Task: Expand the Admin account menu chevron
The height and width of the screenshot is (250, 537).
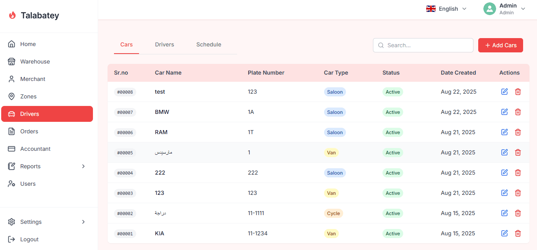Action: click(x=523, y=9)
